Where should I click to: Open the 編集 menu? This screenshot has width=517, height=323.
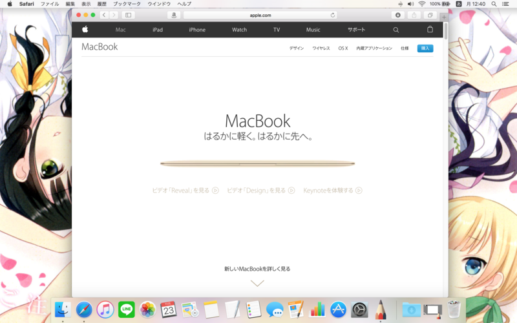(70, 4)
